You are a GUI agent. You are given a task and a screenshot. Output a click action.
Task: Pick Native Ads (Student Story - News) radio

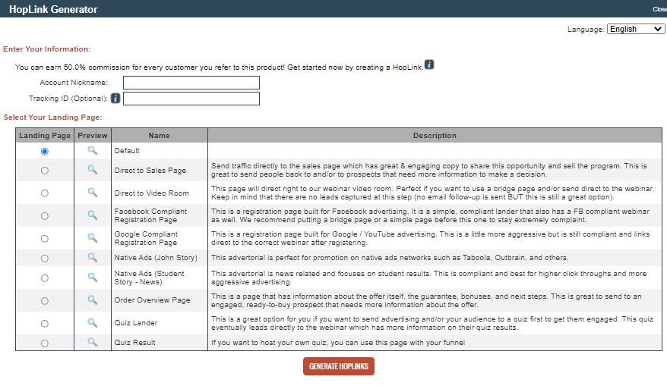click(45, 278)
